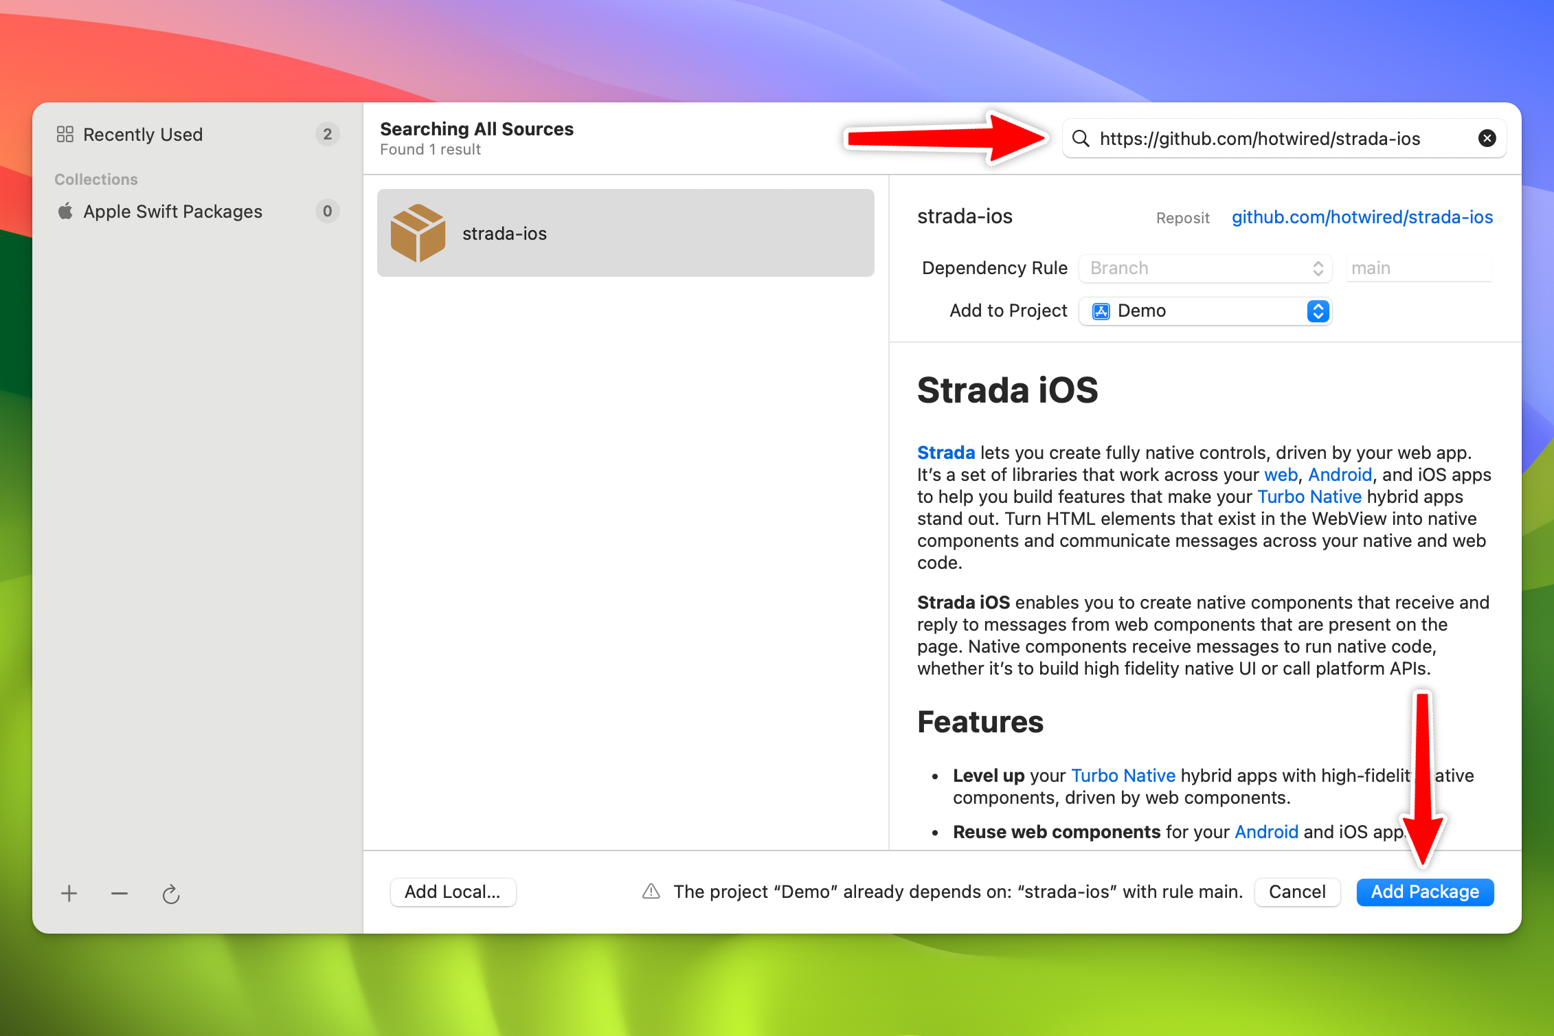Click the search magnifier icon
1554x1036 pixels.
coord(1081,139)
